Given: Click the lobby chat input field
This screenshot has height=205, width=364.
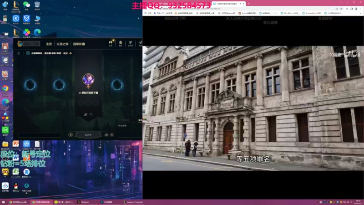Looking at the screenshot, I should point(39,135).
